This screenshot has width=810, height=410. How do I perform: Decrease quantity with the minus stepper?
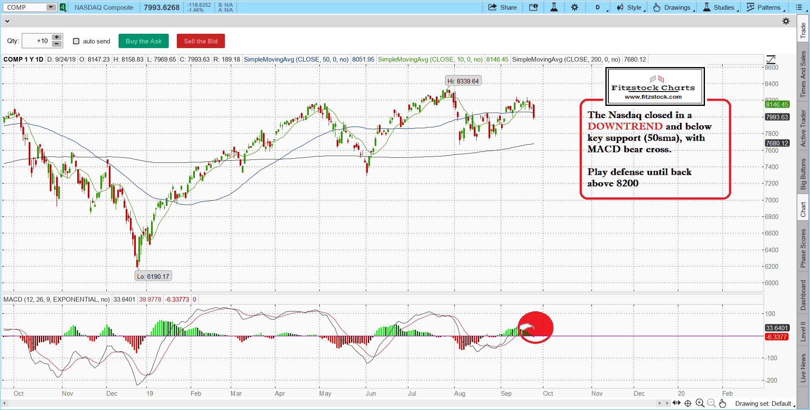[x=57, y=44]
